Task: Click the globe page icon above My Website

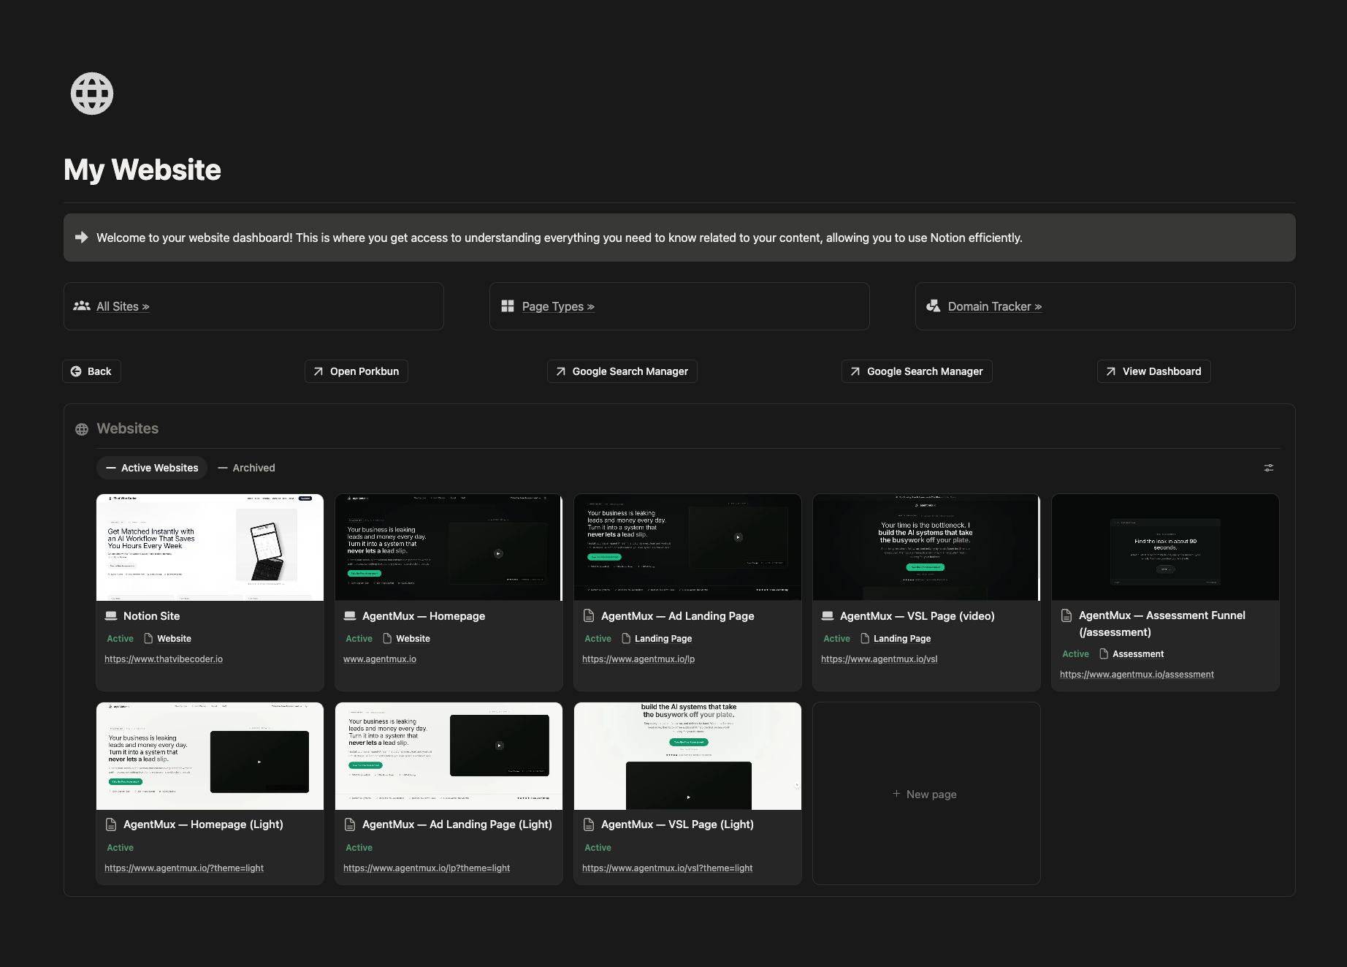Action: coord(92,94)
